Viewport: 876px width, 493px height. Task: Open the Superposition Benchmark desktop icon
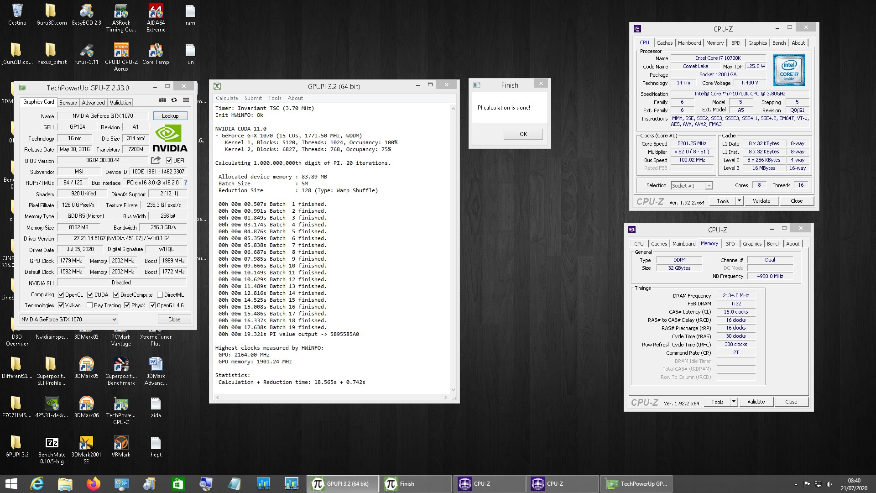[121, 371]
